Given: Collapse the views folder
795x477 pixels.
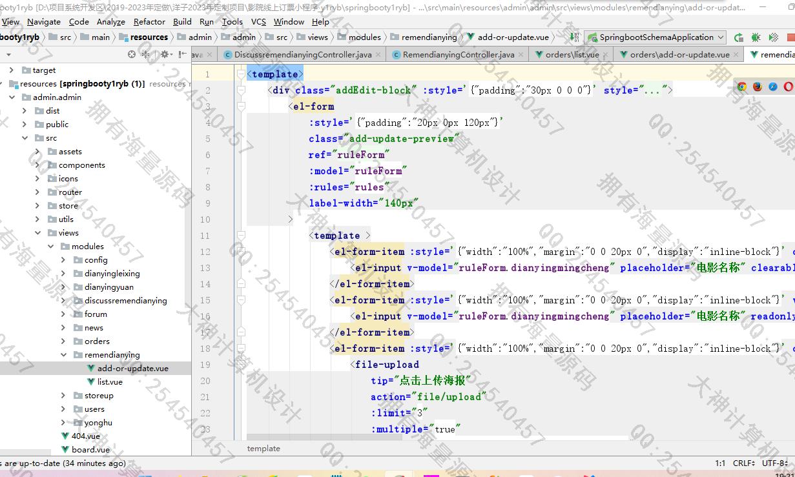Looking at the screenshot, I should coord(37,232).
